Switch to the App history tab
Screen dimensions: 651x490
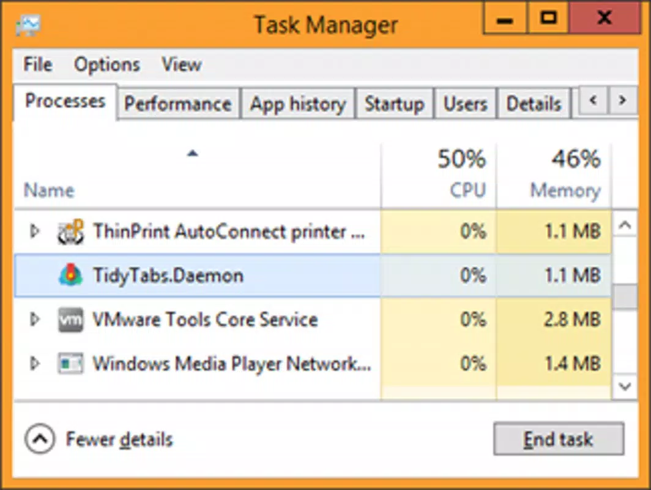(298, 104)
